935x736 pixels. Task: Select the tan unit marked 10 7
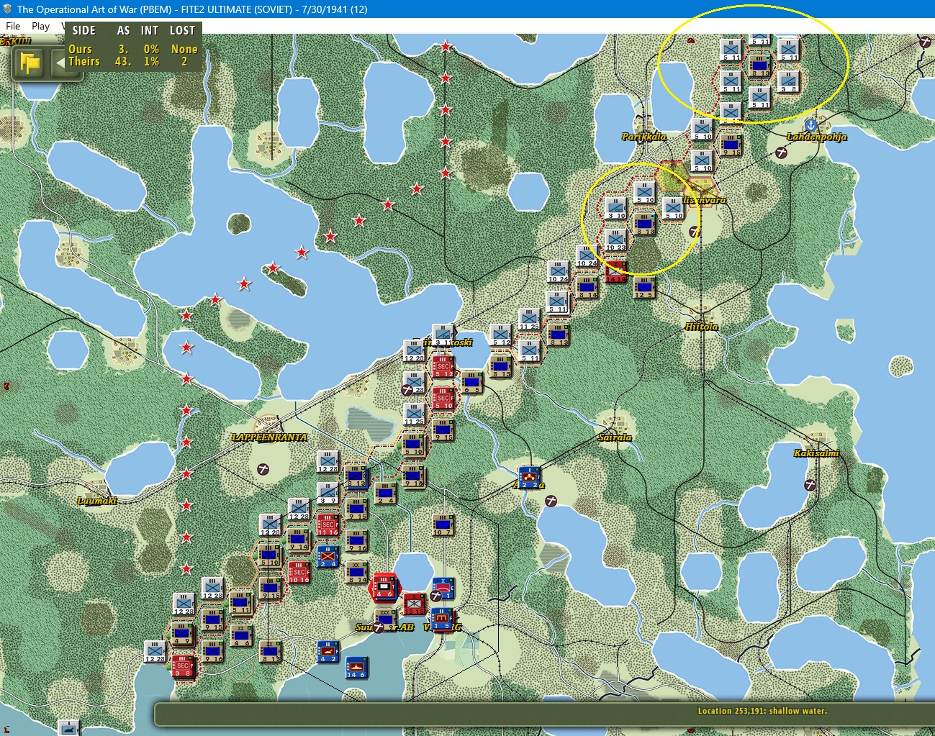tap(443, 524)
